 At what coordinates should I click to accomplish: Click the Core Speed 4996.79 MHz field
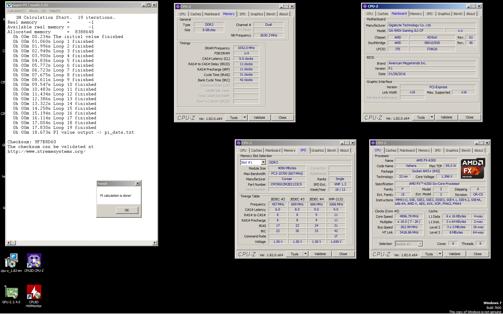click(409, 216)
